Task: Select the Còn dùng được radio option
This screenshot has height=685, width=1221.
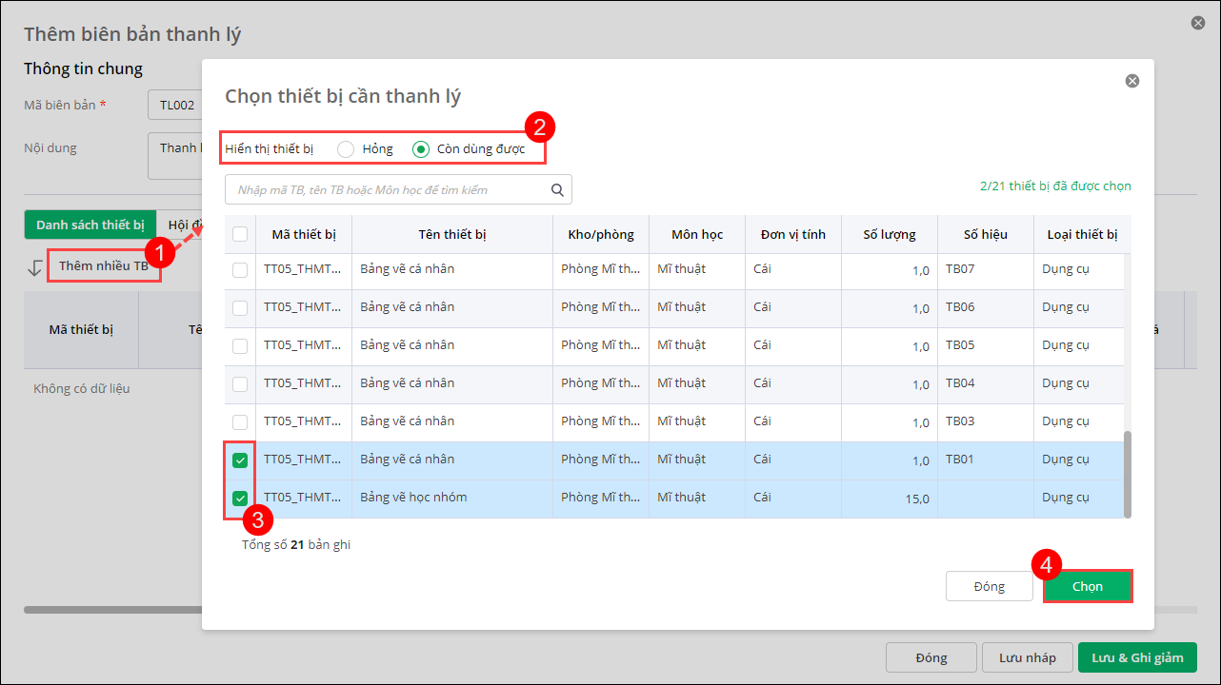Action: [421, 149]
